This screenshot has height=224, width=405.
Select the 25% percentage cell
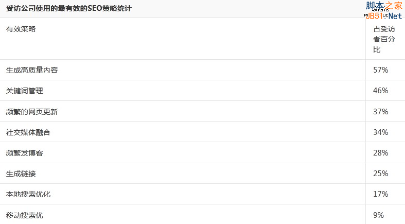coord(380,174)
